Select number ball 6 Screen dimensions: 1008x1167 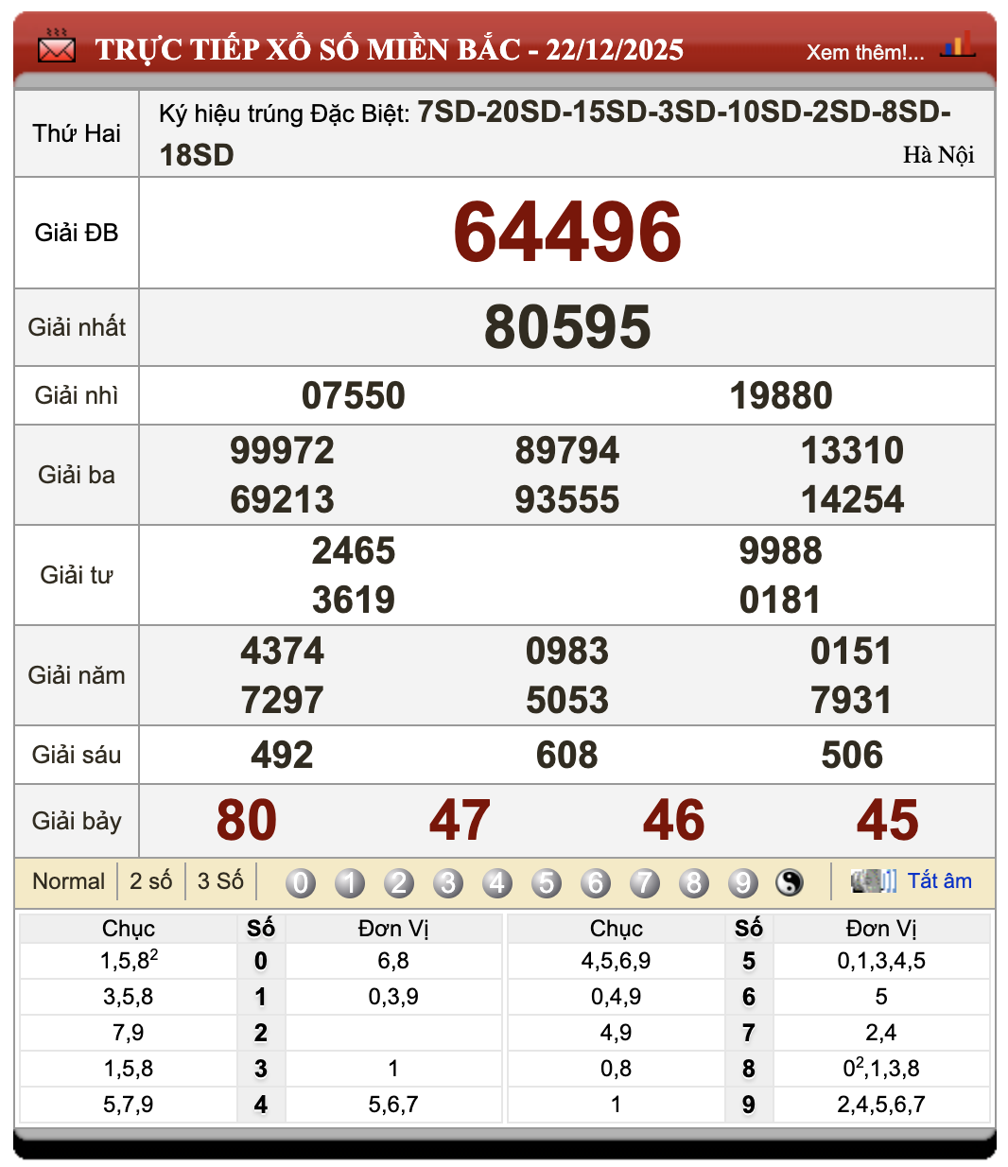point(596,881)
